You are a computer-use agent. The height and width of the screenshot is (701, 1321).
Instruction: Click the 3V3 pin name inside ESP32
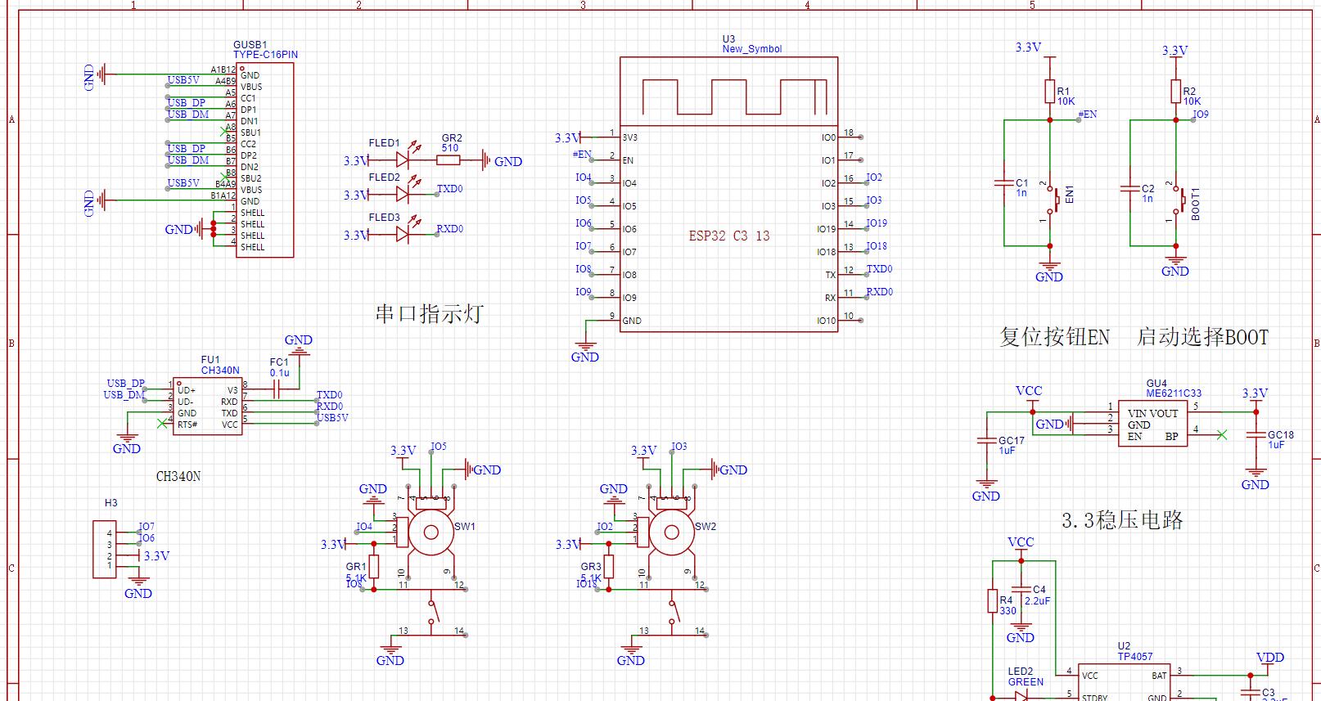tap(629, 137)
